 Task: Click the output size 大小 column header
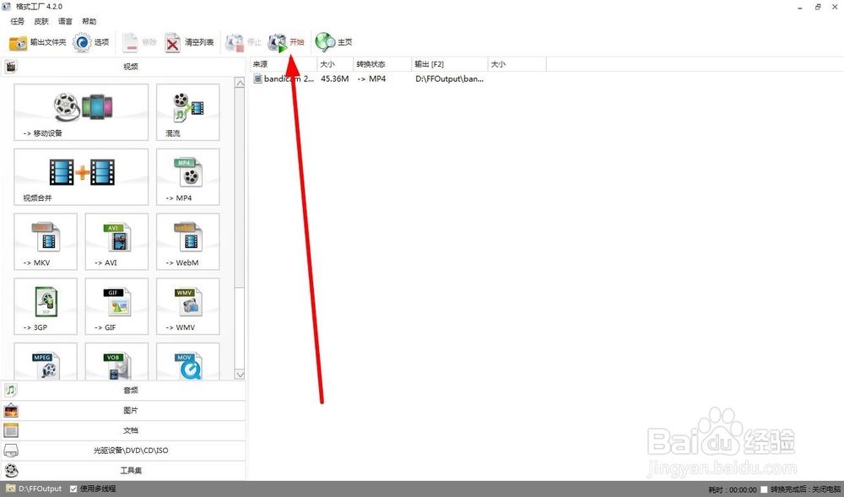pos(517,64)
